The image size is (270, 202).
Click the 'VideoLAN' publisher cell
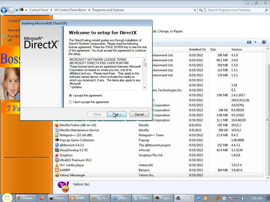point(146,165)
